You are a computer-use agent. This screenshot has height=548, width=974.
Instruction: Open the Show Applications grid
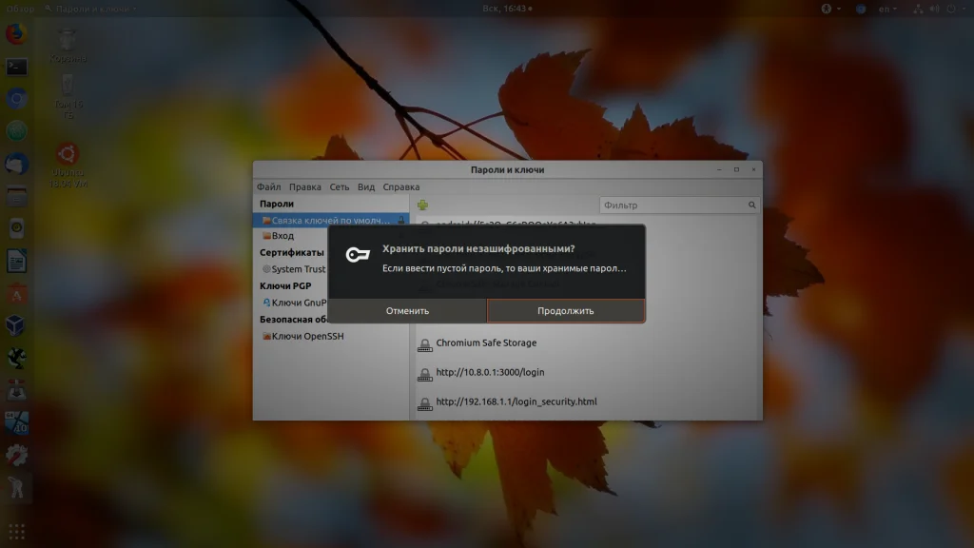click(17, 532)
